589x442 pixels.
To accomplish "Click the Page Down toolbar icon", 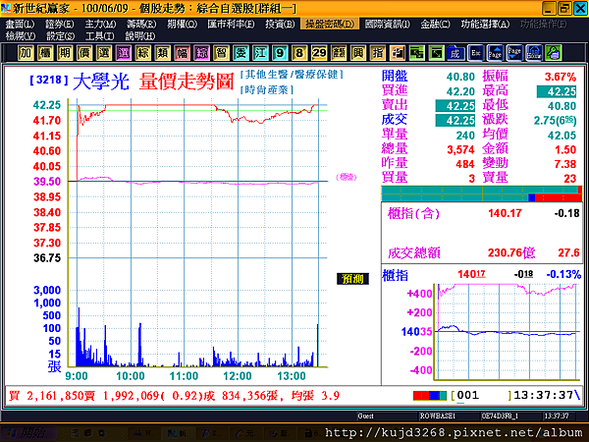I will click(x=514, y=53).
